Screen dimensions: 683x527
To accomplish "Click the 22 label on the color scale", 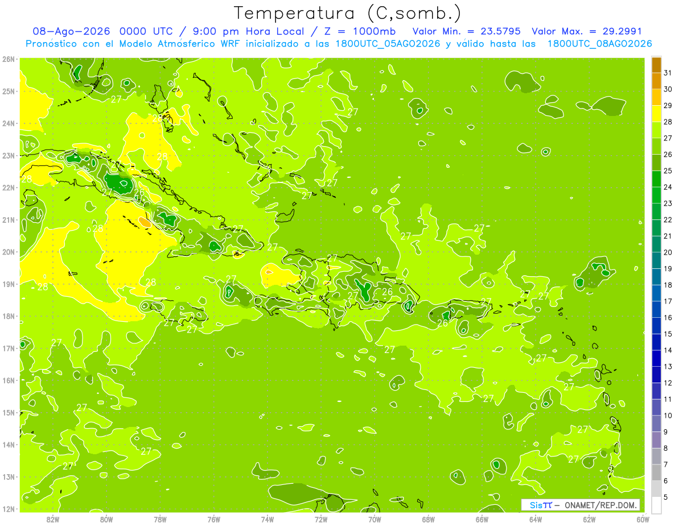I will tap(668, 219).
